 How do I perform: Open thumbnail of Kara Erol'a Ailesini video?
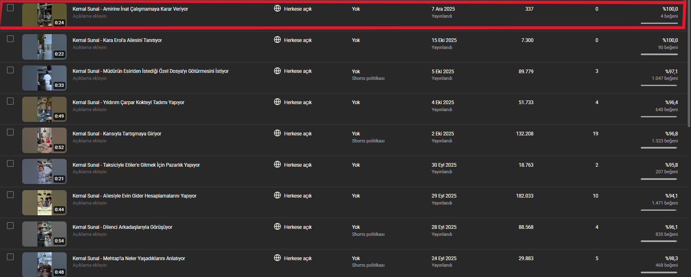point(44,47)
